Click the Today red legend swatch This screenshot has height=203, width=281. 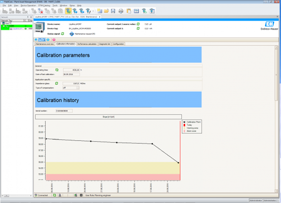tap(184, 125)
